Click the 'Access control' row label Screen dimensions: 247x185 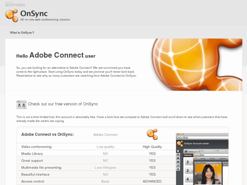tap(33, 181)
